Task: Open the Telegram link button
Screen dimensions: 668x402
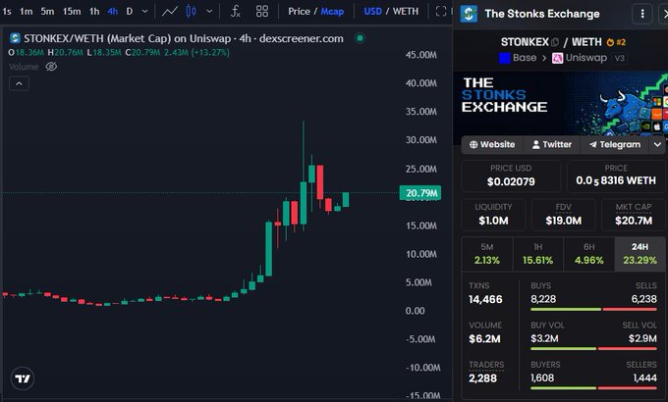Action: pos(615,145)
